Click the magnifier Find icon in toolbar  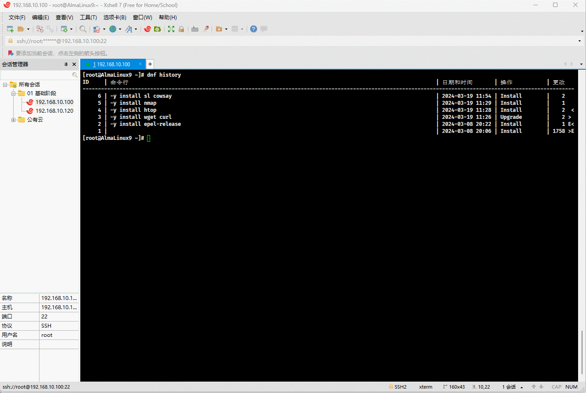tap(83, 29)
